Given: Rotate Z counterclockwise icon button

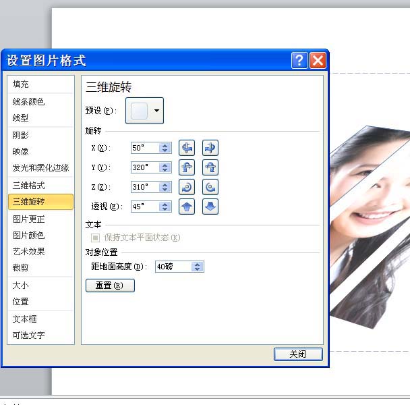Looking at the screenshot, I should (x=210, y=187).
